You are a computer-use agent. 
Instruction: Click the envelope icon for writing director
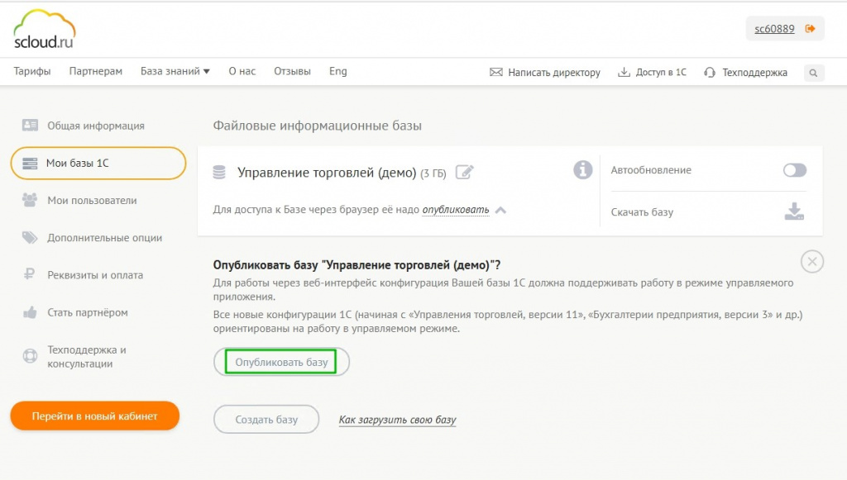point(496,72)
